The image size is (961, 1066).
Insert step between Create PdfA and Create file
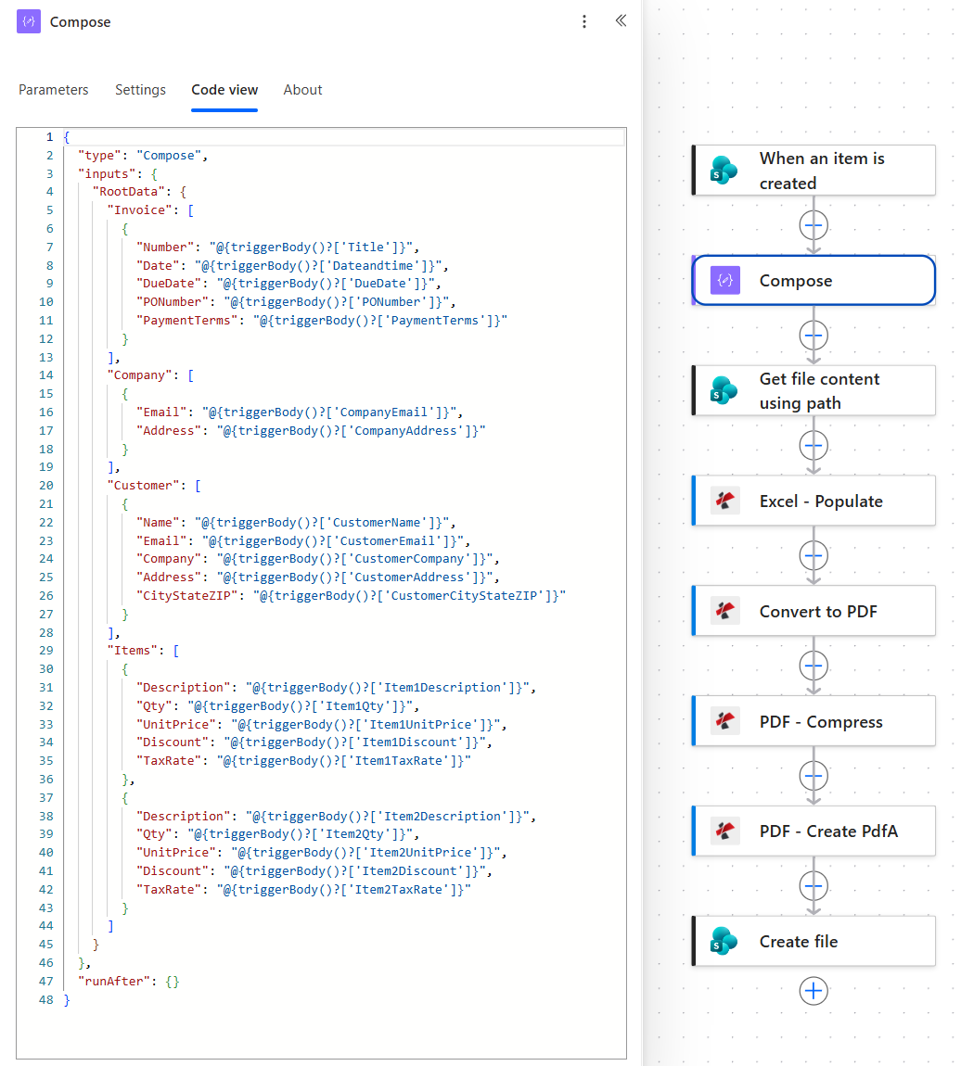pyautogui.click(x=814, y=886)
